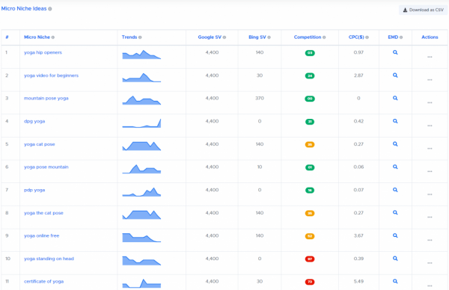Click EMD search icon for yoga online free

point(395,235)
